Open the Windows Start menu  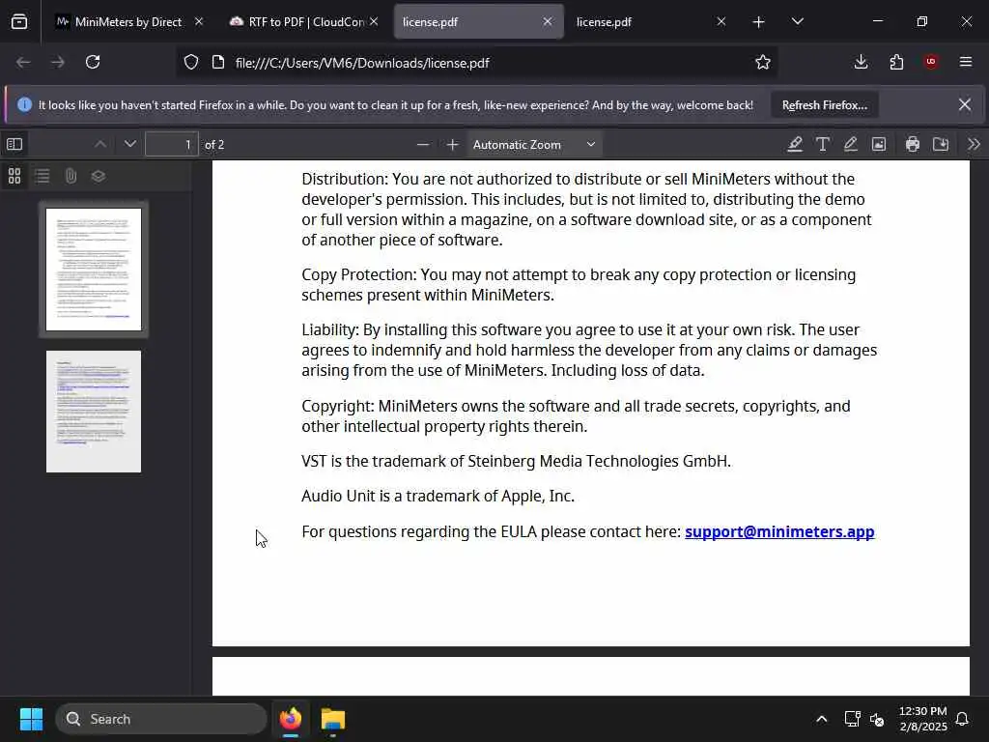[31, 719]
